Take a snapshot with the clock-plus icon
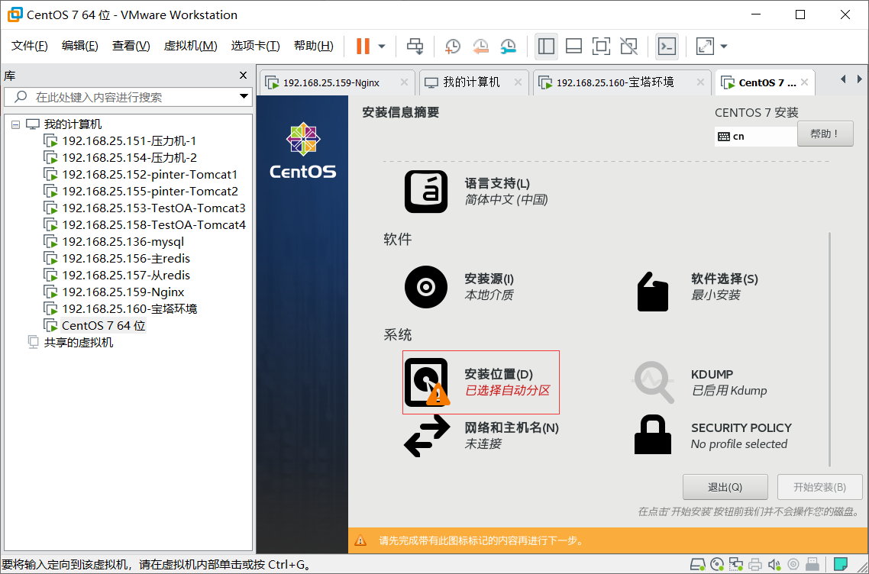 pyautogui.click(x=453, y=46)
